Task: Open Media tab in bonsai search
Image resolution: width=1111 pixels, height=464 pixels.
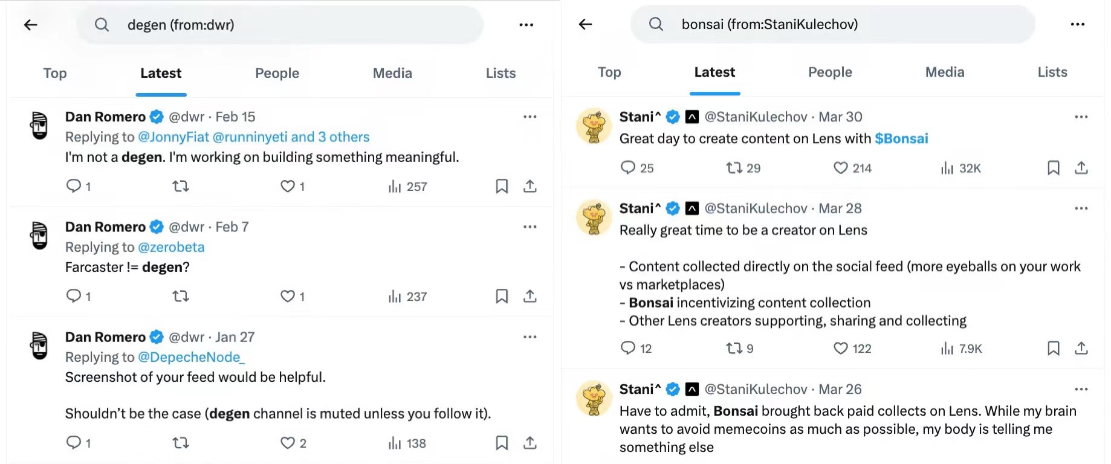Action: (x=945, y=72)
